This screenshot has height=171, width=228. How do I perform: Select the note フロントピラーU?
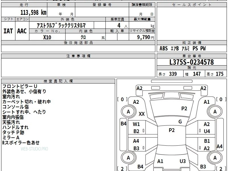pos(20,86)
